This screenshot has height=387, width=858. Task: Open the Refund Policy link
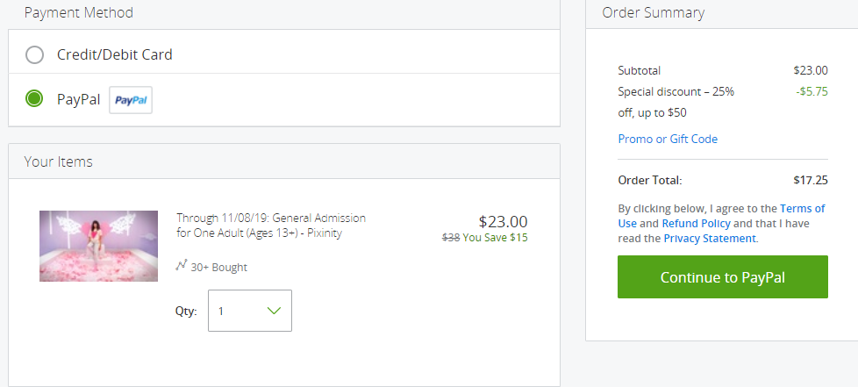[696, 223]
